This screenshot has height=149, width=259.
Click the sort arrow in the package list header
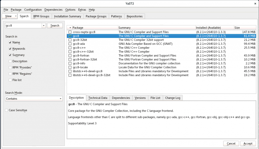(70, 28)
